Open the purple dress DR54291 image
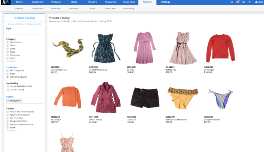The width and height of the screenshot is (264, 152). (145, 47)
